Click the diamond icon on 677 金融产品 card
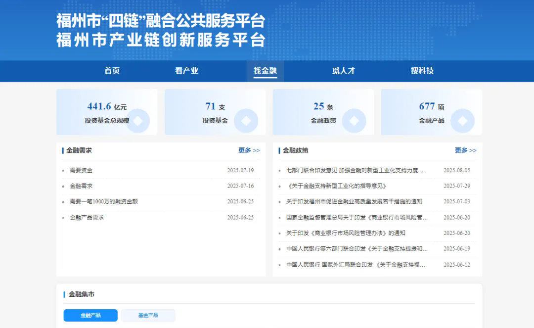Screen dimensions: 534x328 pyautogui.click(x=462, y=121)
